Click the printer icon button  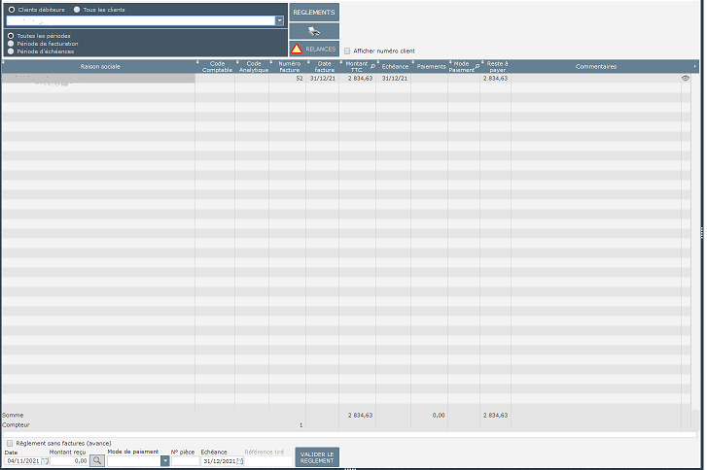[313, 31]
